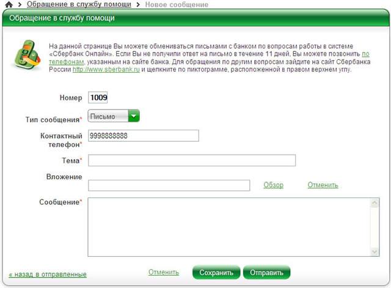Screen dimensions: 391x288
Task: Focus the Номер field showing 1009
Action: [x=98, y=97]
